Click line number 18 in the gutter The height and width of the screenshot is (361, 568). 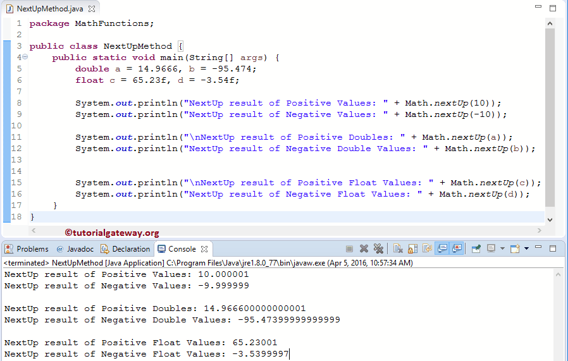coord(16,216)
